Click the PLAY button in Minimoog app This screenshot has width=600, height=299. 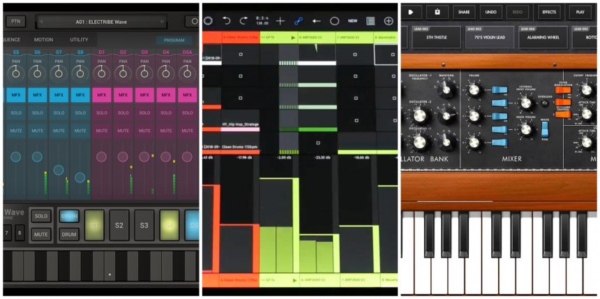click(580, 12)
